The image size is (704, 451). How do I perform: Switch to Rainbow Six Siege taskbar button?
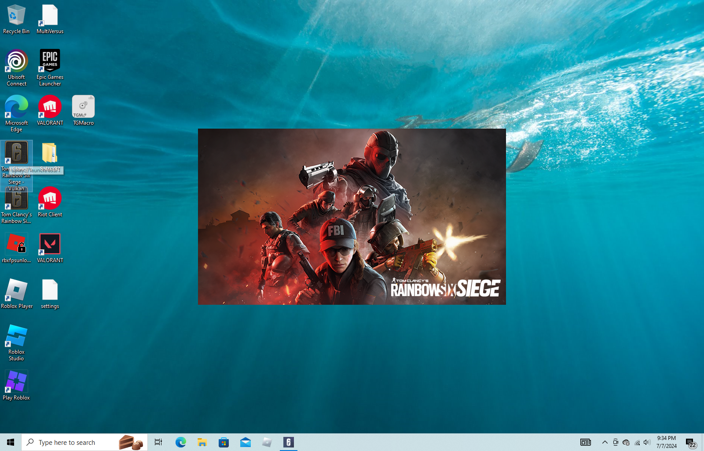(289, 442)
